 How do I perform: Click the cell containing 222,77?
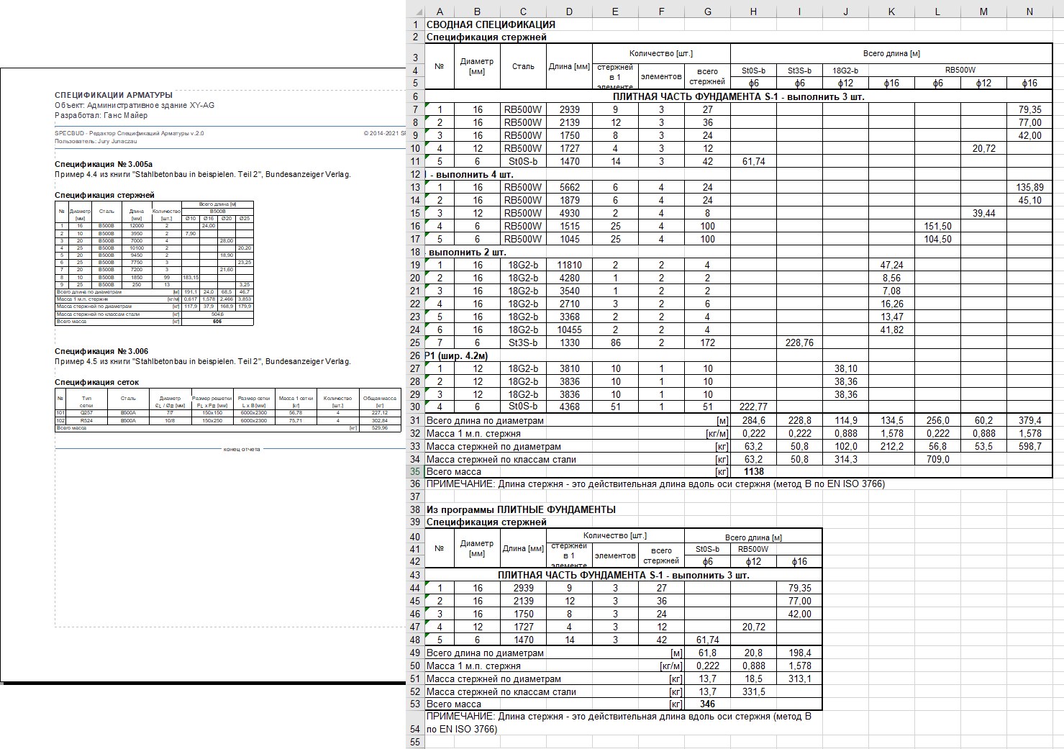coord(753,407)
